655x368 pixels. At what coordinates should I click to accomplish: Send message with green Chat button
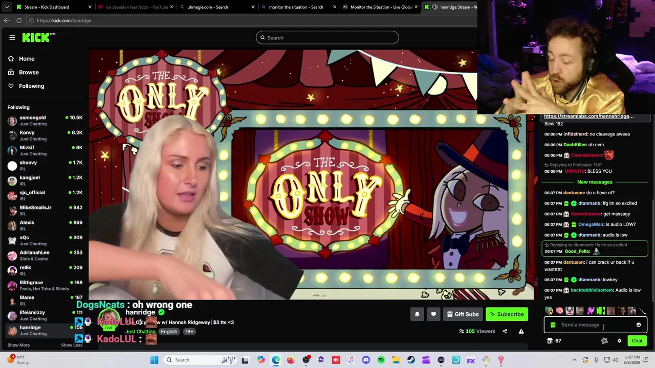pos(637,341)
